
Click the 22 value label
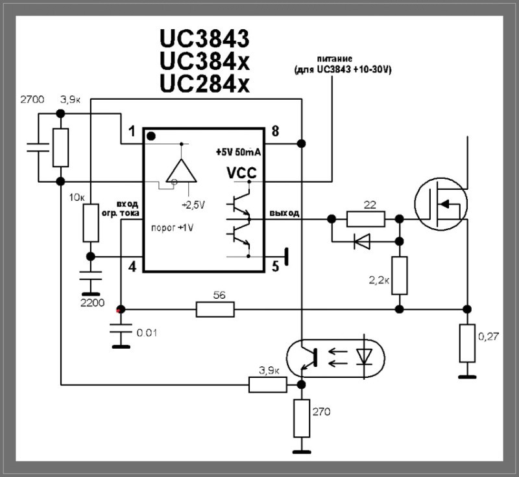(x=370, y=205)
